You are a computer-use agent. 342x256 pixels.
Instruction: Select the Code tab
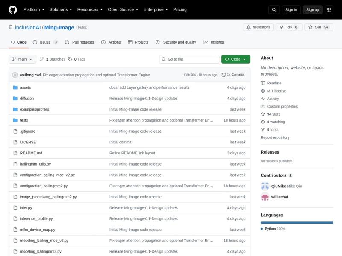pyautogui.click(x=18, y=42)
